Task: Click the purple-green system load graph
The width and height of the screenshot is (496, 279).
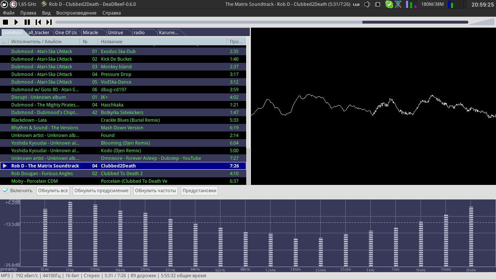Action: coord(411,4)
